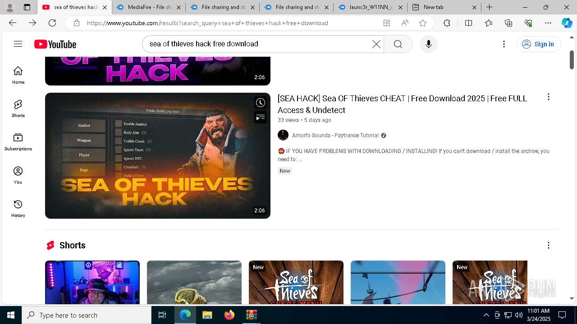Click Watch later clock on SEA HACK thumbnail
This screenshot has height=324, width=577.
pyautogui.click(x=261, y=103)
